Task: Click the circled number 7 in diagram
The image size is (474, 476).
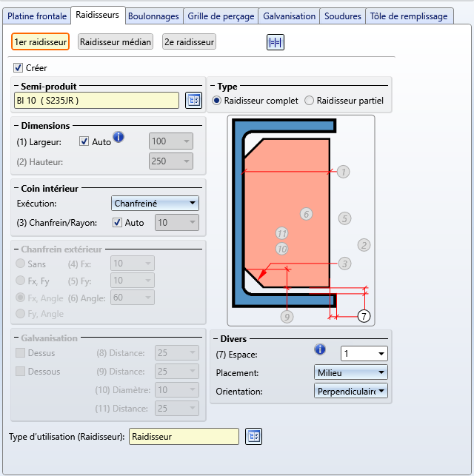Action: (364, 316)
